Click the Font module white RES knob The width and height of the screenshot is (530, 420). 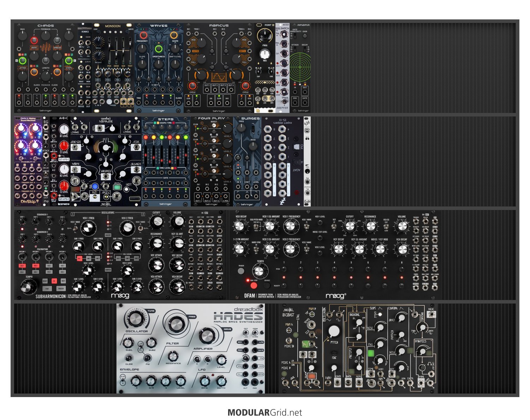point(265,54)
